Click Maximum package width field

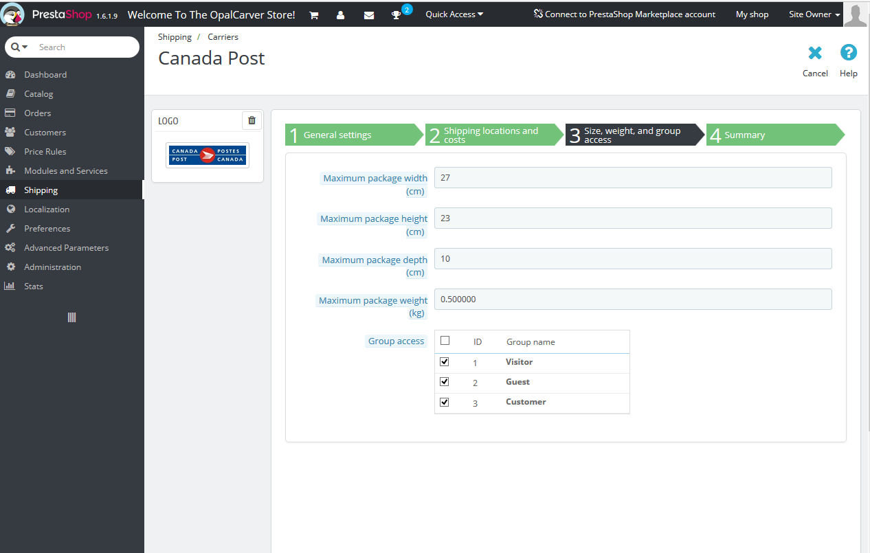633,177
